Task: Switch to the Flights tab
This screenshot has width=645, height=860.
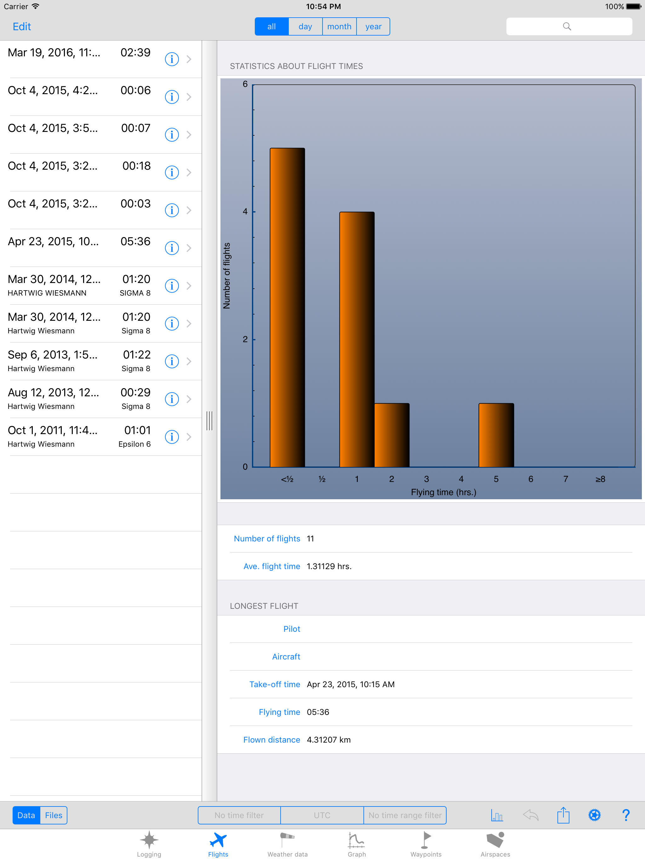Action: pyautogui.click(x=218, y=845)
